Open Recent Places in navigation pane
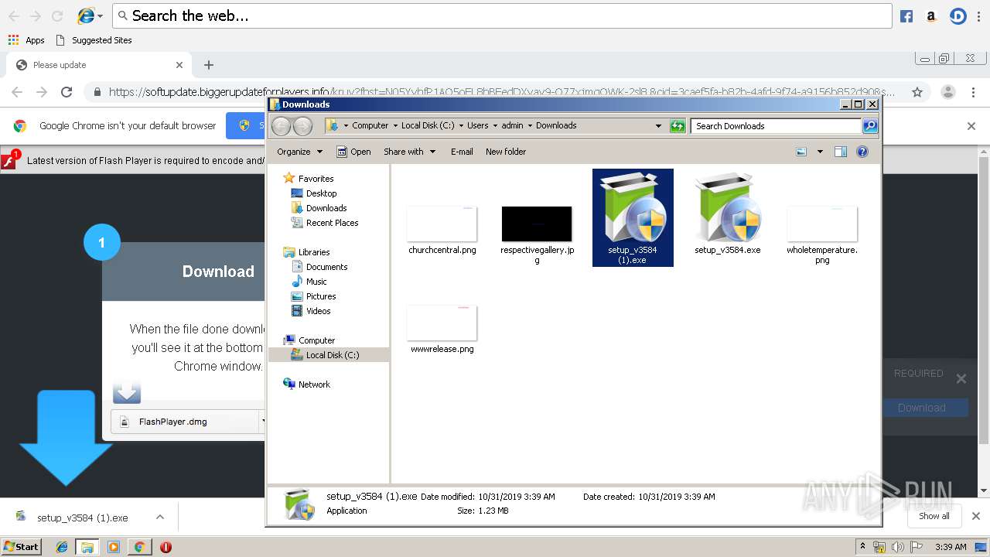The width and height of the screenshot is (990, 557). point(325,223)
